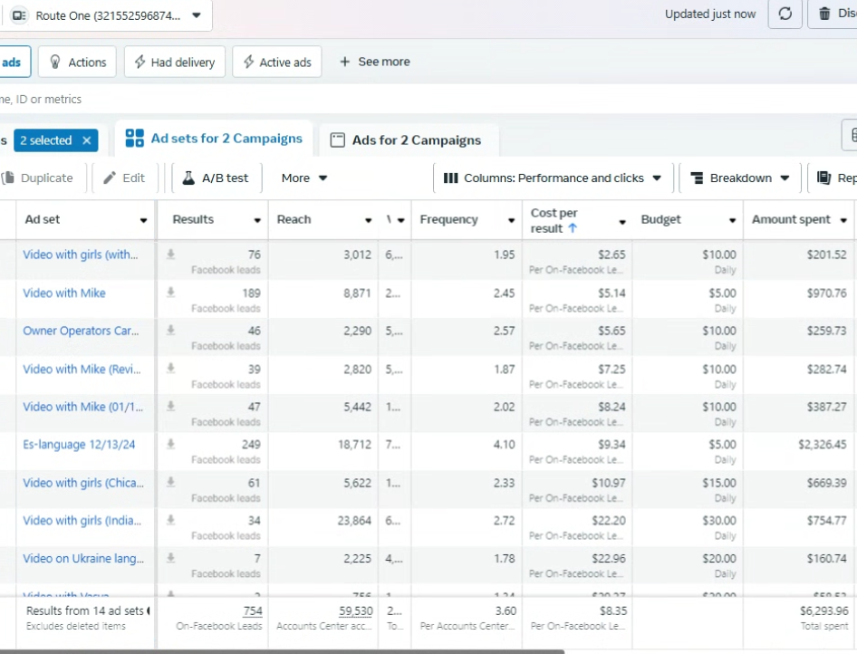Apply the Had delivery filter

point(174,63)
